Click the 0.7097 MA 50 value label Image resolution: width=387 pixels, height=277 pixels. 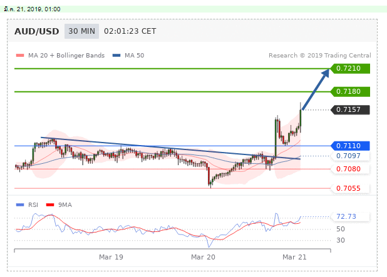pos(350,156)
